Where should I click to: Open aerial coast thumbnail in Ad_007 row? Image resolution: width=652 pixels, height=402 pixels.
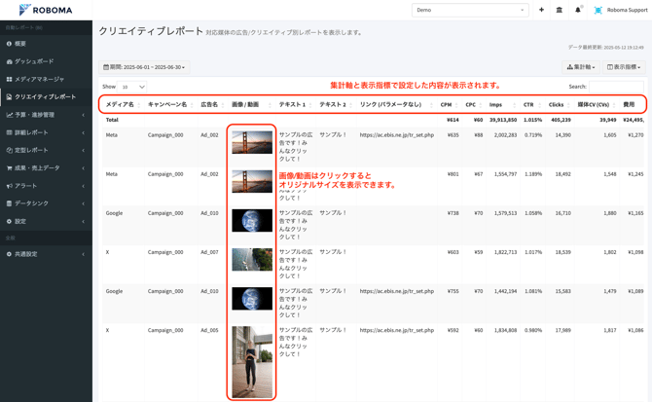[x=252, y=260]
